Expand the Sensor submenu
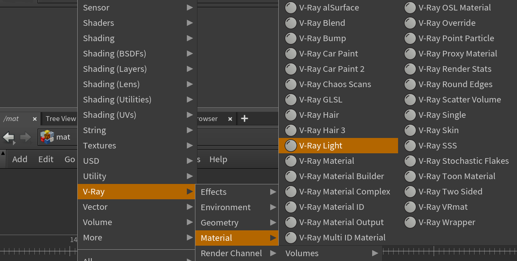The width and height of the screenshot is (517, 261). [x=137, y=8]
